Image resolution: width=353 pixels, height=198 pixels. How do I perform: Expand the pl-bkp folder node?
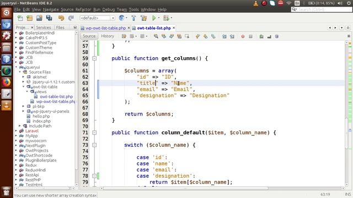[23, 106]
